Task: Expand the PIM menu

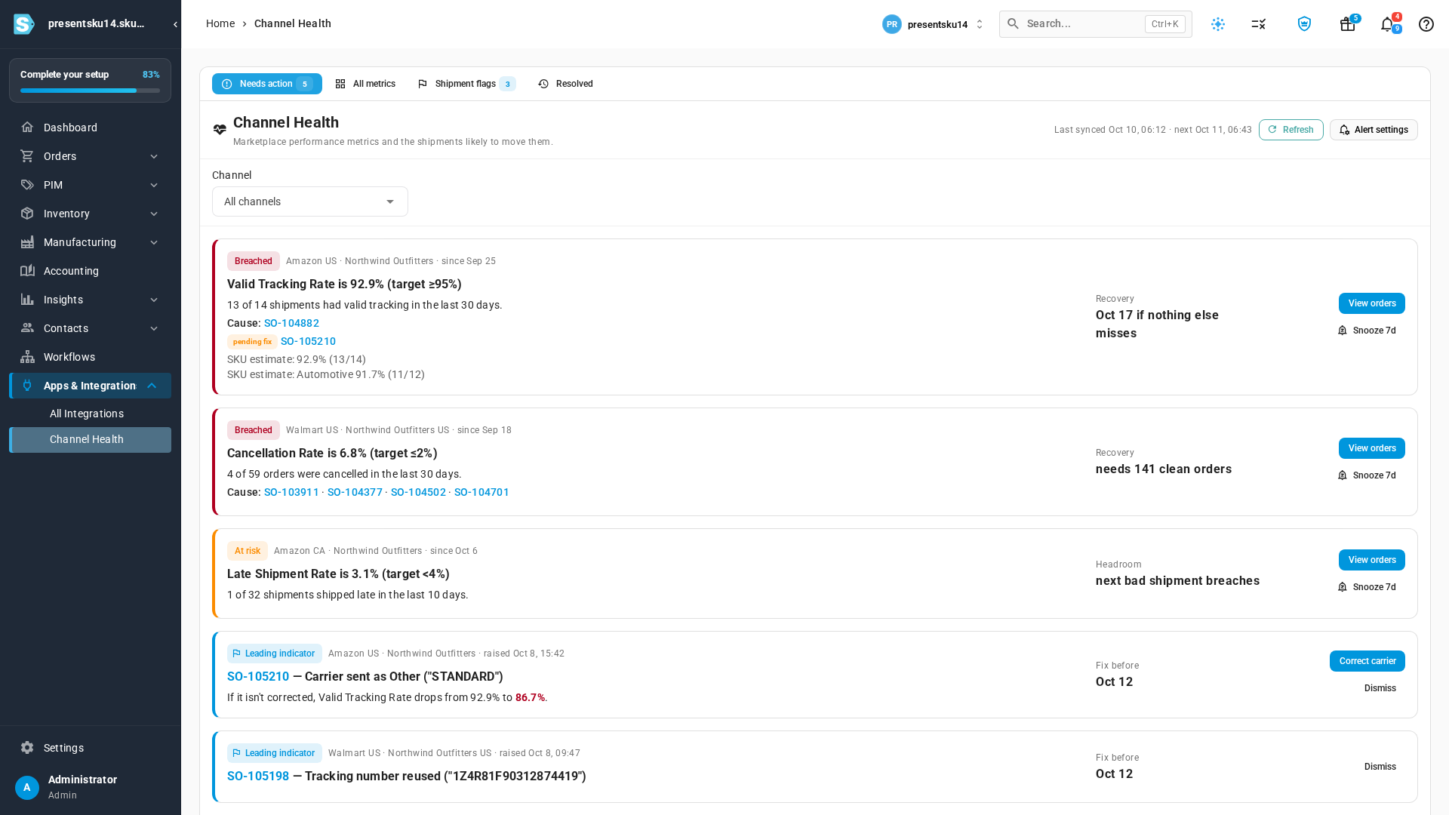Action: (x=90, y=185)
